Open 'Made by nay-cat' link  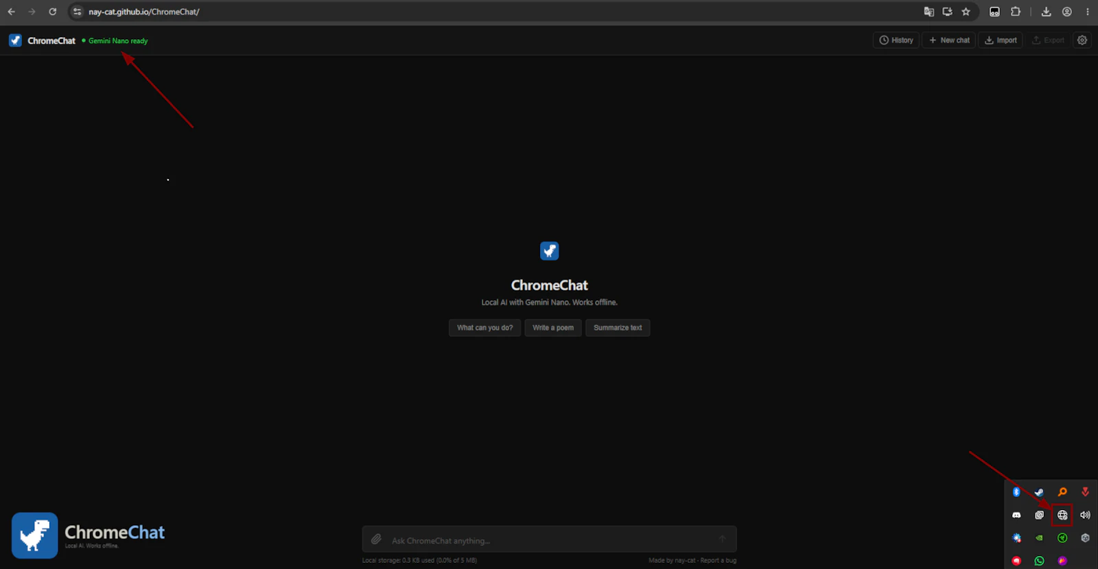(x=673, y=560)
